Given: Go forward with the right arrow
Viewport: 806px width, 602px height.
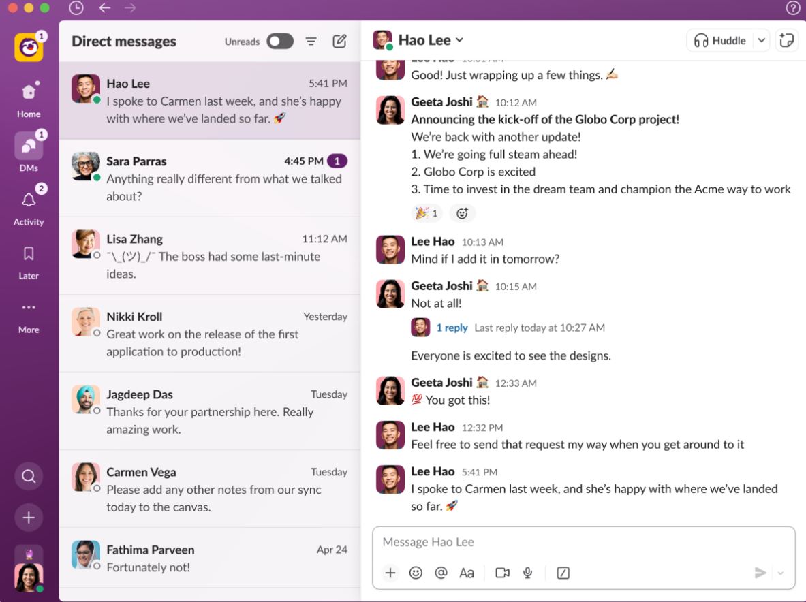Looking at the screenshot, I should pyautogui.click(x=131, y=7).
